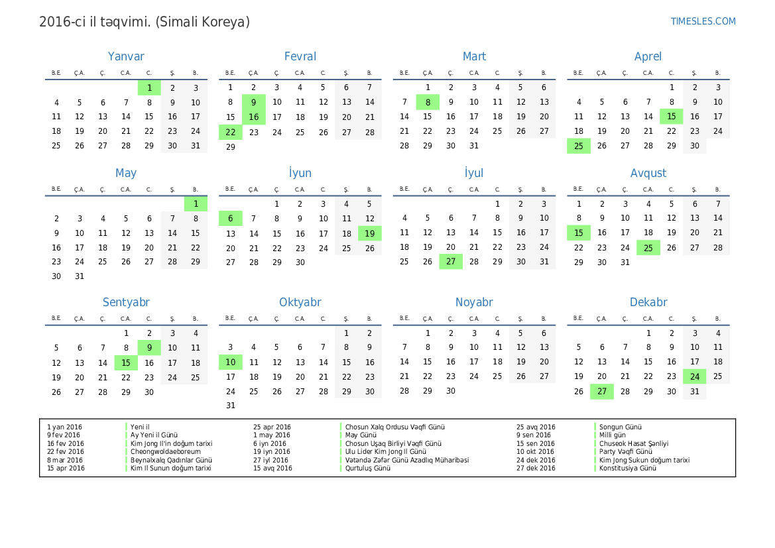Click highlighted January 1 holiday
This screenshot has height=548, width=775.
click(149, 88)
